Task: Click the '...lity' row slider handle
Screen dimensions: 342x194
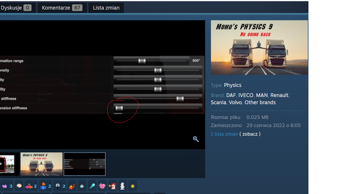Action: coord(158,89)
